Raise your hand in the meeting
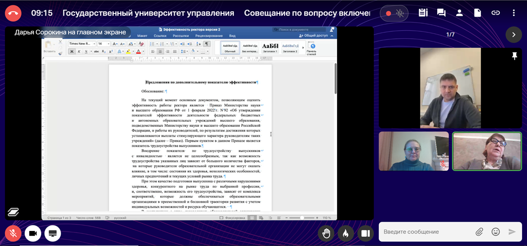 click(x=326, y=233)
